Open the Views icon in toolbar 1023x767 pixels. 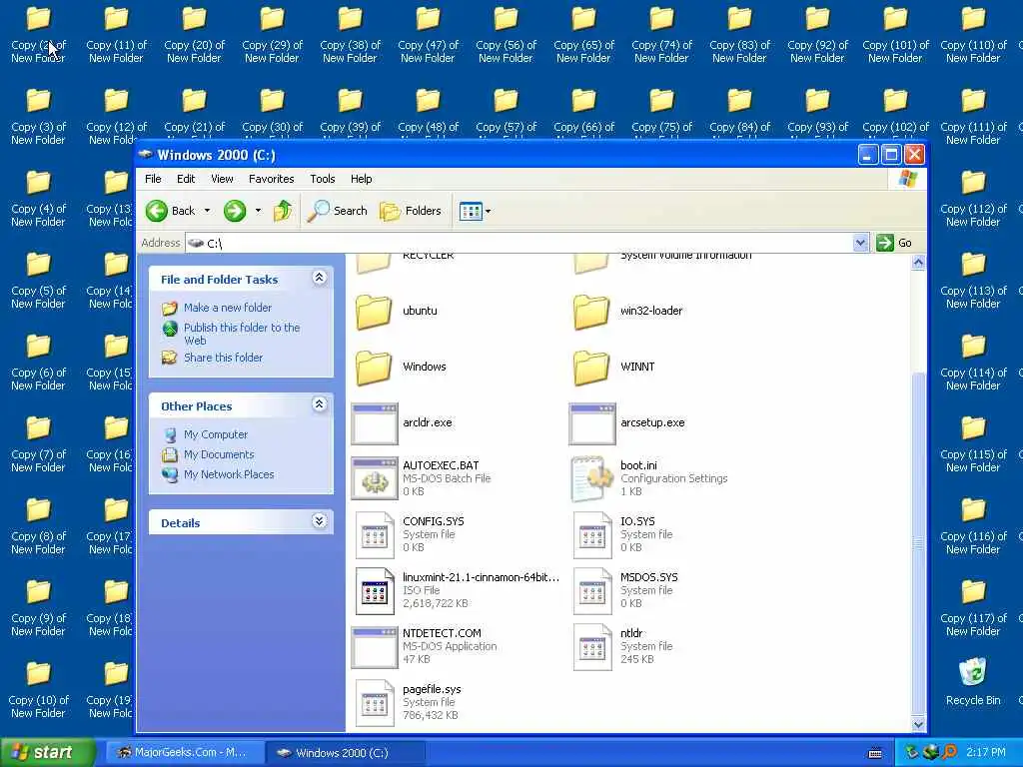coord(471,211)
